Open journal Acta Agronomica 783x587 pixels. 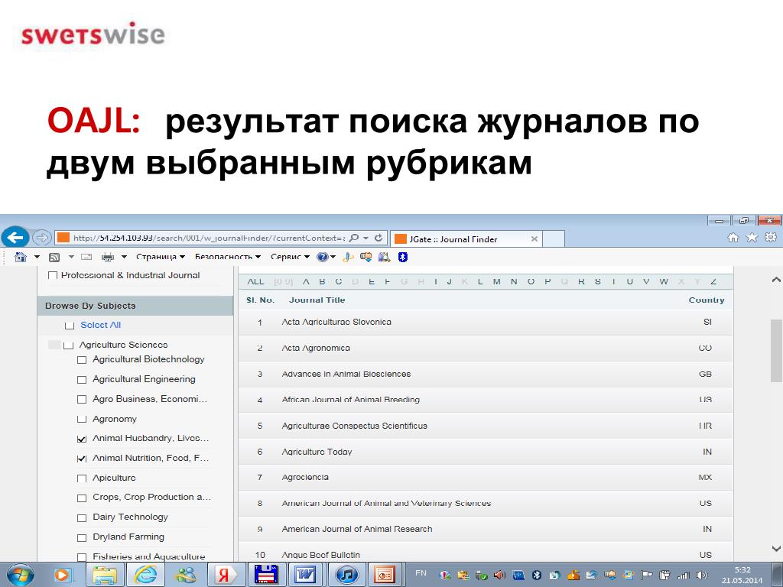[x=316, y=348]
